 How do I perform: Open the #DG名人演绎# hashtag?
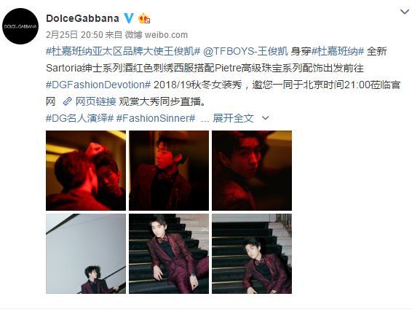(x=79, y=118)
